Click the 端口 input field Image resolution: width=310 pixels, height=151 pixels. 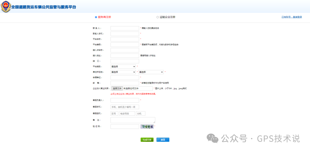[x=125, y=61]
